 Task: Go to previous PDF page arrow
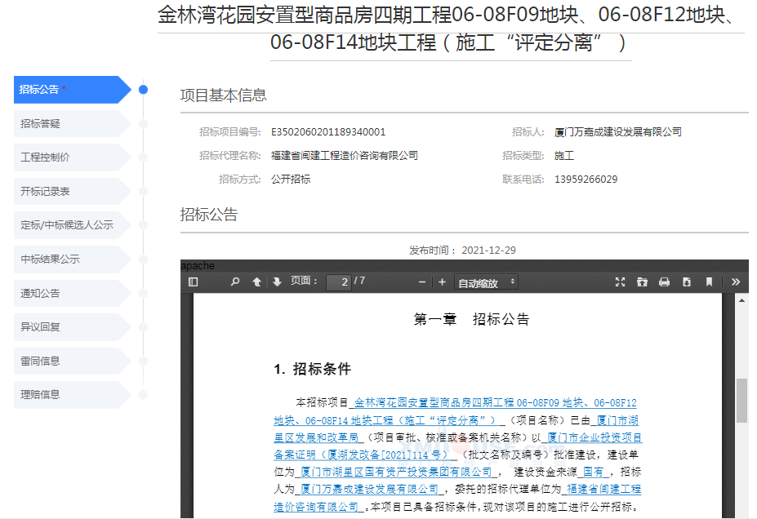pos(257,282)
